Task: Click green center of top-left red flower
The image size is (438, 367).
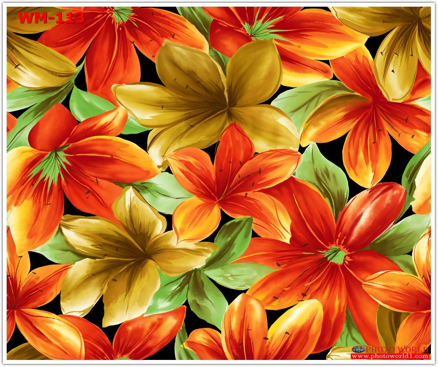Action: (123, 14)
